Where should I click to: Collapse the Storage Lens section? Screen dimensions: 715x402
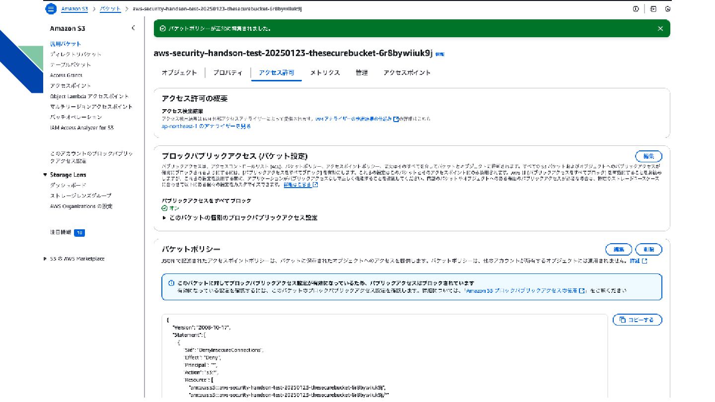[x=45, y=175]
